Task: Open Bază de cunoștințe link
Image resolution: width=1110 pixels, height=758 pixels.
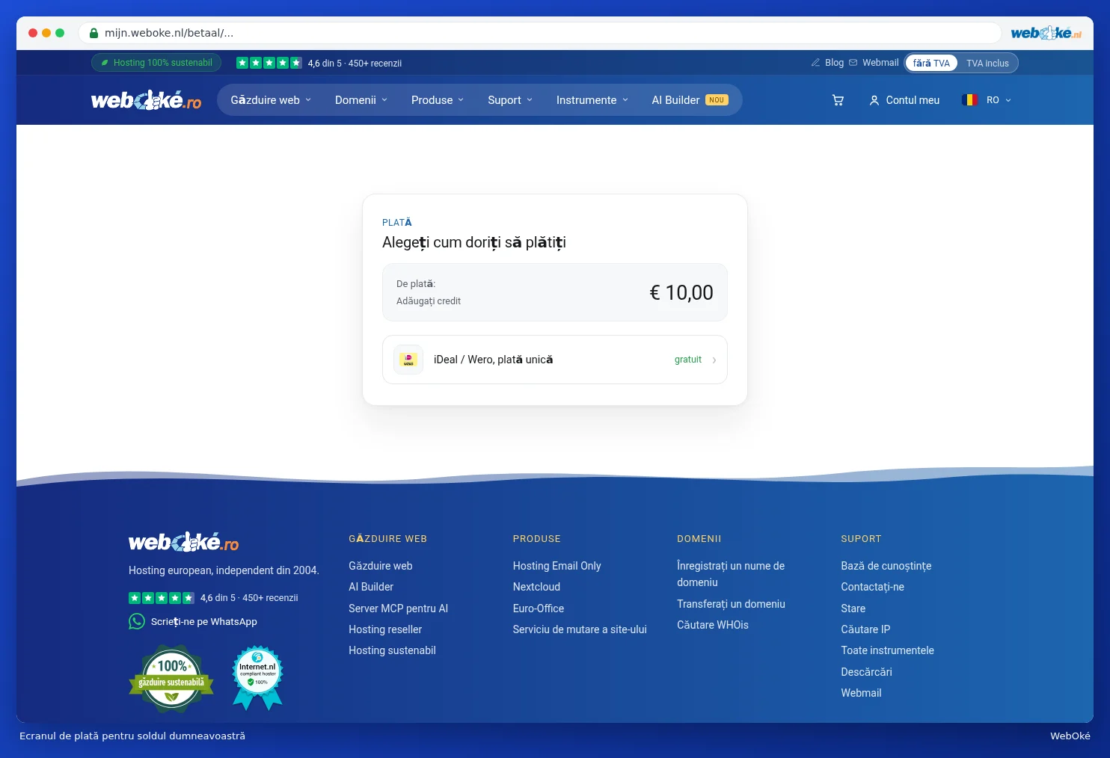Action: click(x=886, y=566)
